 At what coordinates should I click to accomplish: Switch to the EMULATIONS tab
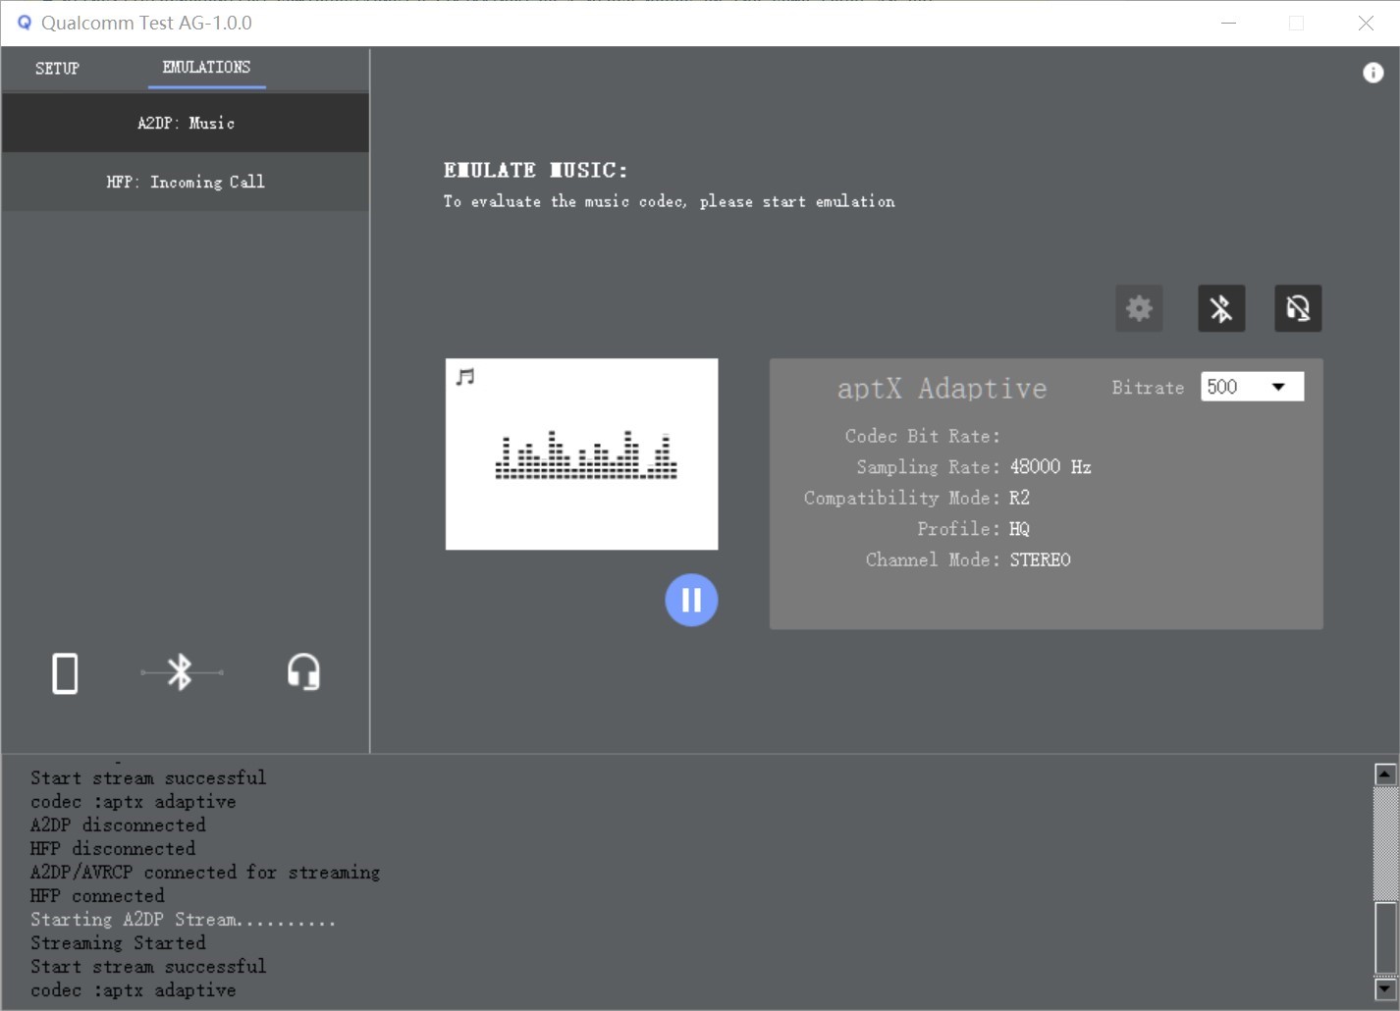click(x=206, y=68)
